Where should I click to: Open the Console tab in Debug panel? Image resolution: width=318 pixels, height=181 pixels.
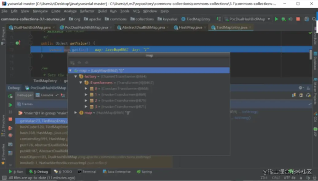(45, 95)
